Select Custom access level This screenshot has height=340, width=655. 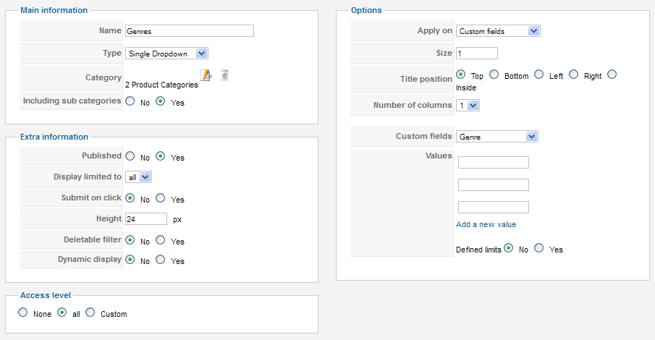pyautogui.click(x=90, y=313)
